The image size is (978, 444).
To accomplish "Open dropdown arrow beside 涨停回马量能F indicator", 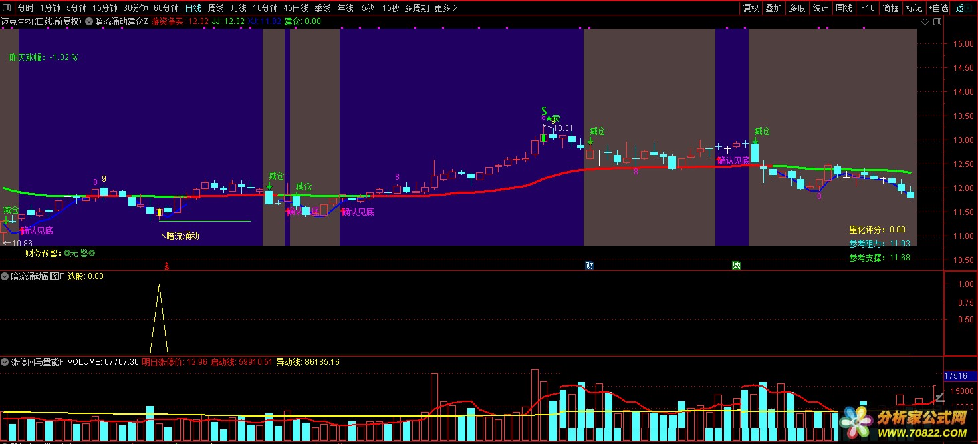I will point(5,362).
